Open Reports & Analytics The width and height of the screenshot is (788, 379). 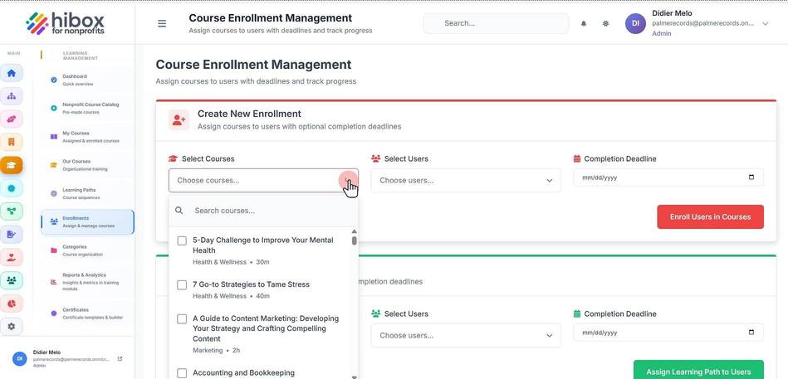point(87,282)
